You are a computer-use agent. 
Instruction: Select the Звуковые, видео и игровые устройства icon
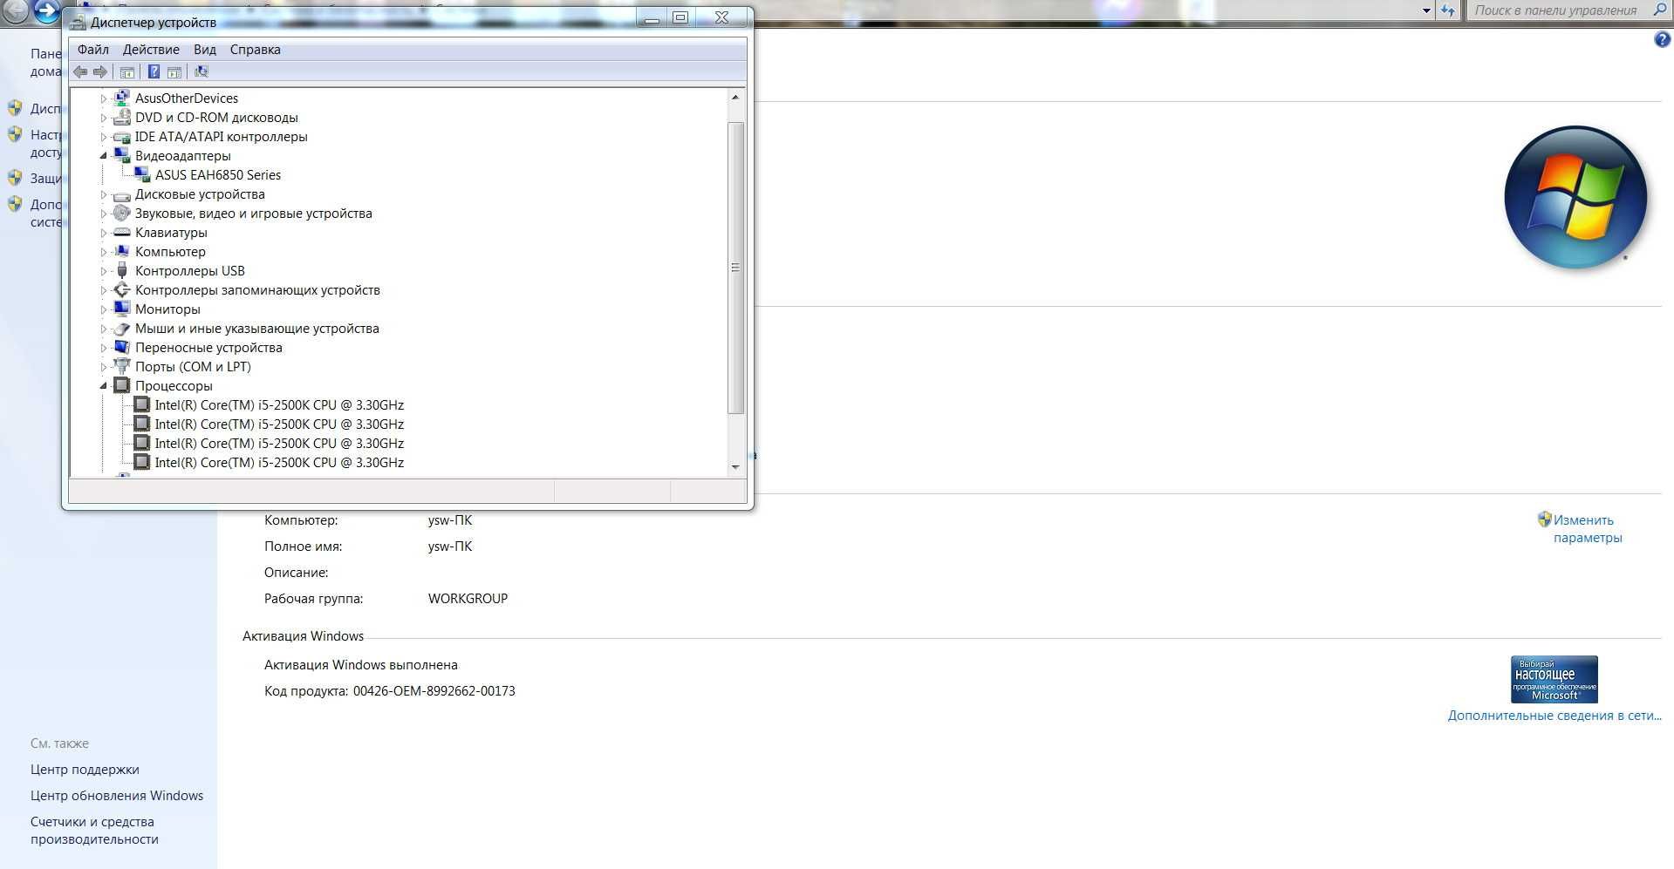point(122,214)
